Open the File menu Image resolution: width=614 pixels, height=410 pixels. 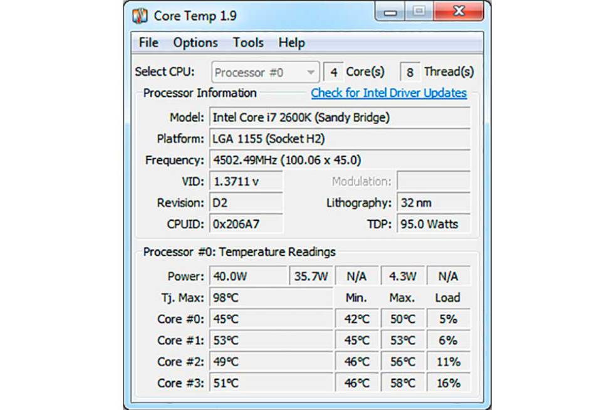pyautogui.click(x=148, y=43)
